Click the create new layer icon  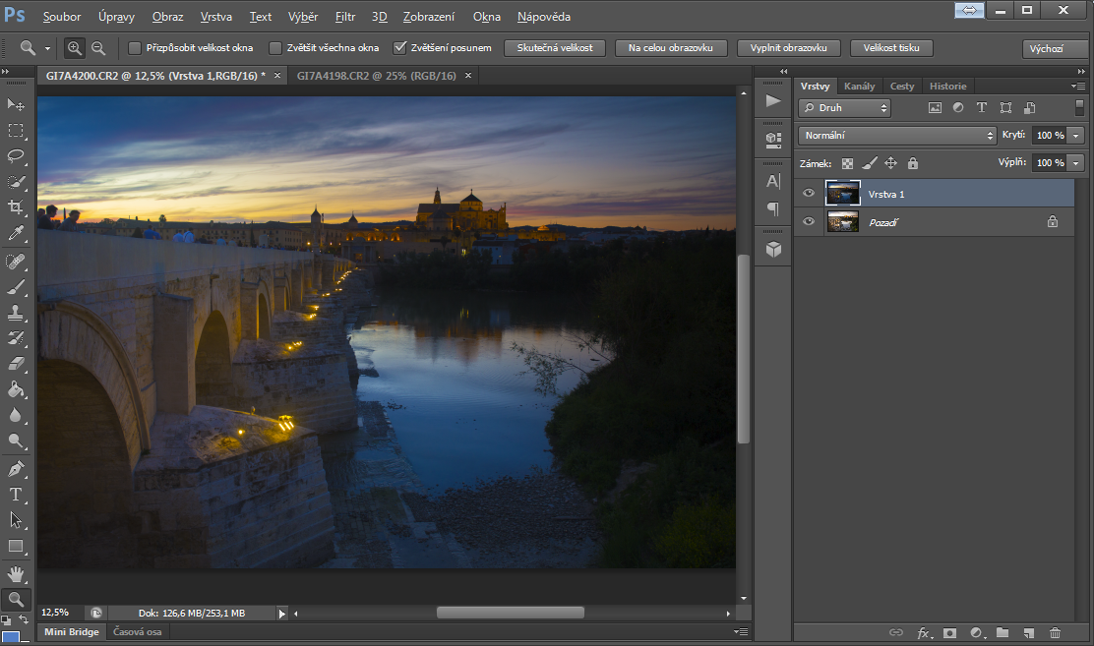tap(1029, 633)
